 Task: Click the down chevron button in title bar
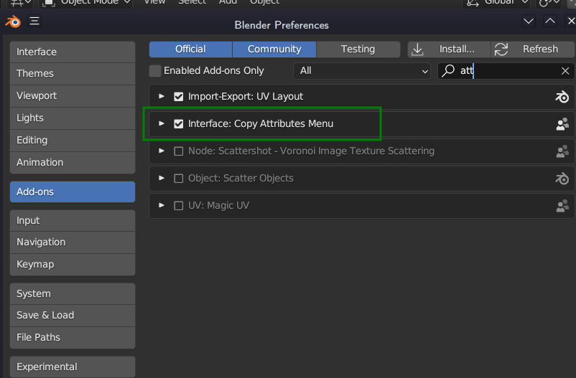click(x=529, y=22)
